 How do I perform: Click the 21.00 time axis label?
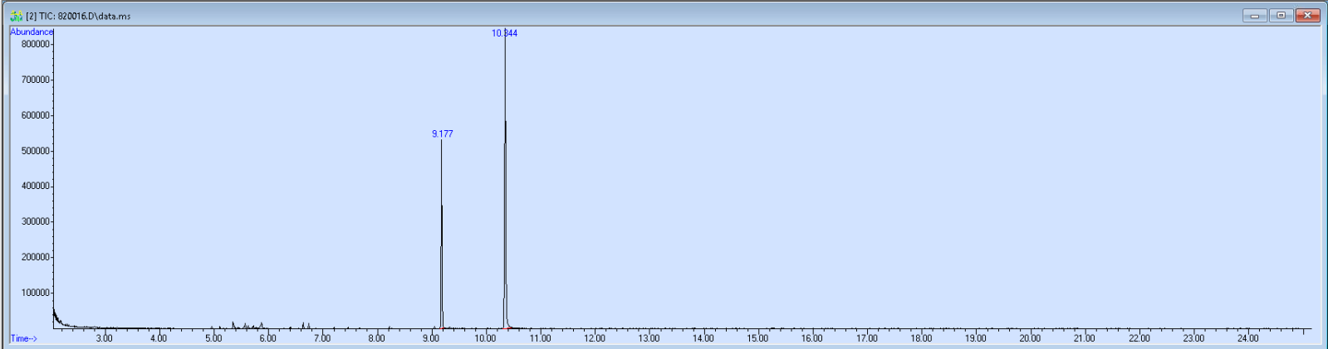point(1085,338)
